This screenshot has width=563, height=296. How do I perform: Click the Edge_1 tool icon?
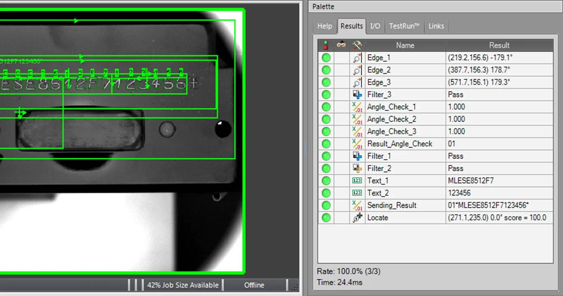357,58
